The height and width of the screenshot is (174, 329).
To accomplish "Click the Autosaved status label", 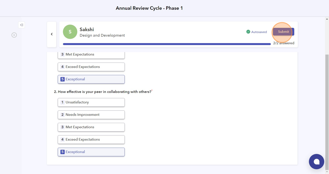I will 259,32.
